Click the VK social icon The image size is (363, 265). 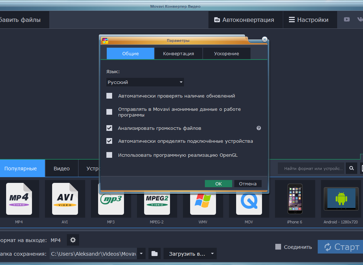(360, 20)
